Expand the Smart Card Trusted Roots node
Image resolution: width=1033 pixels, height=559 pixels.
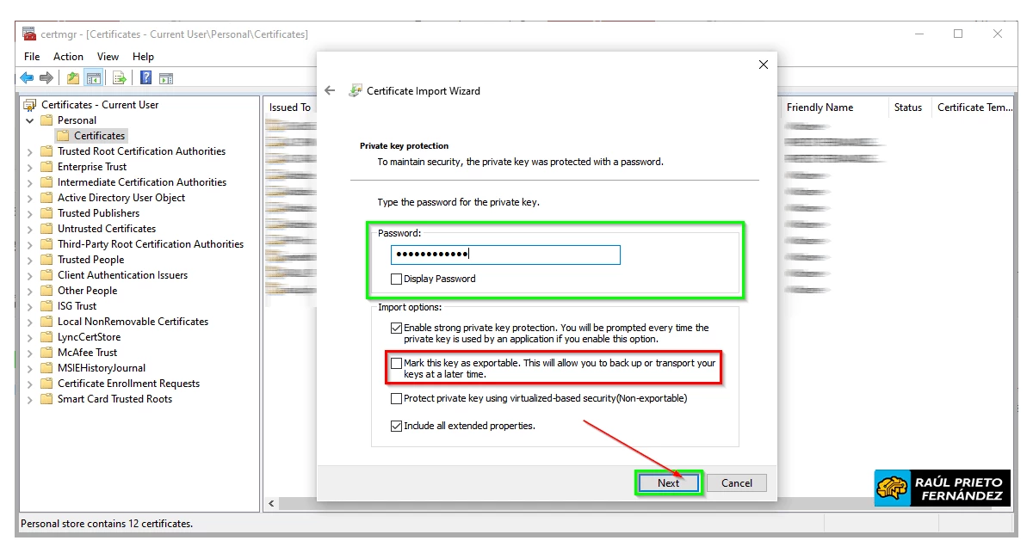click(x=30, y=399)
